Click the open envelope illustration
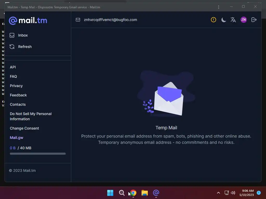 point(169,99)
